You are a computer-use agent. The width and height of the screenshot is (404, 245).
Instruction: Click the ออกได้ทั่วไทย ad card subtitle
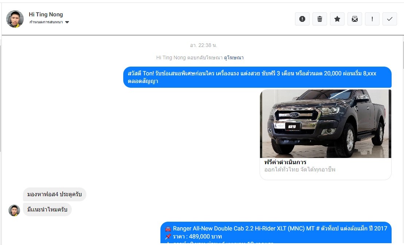click(300, 170)
